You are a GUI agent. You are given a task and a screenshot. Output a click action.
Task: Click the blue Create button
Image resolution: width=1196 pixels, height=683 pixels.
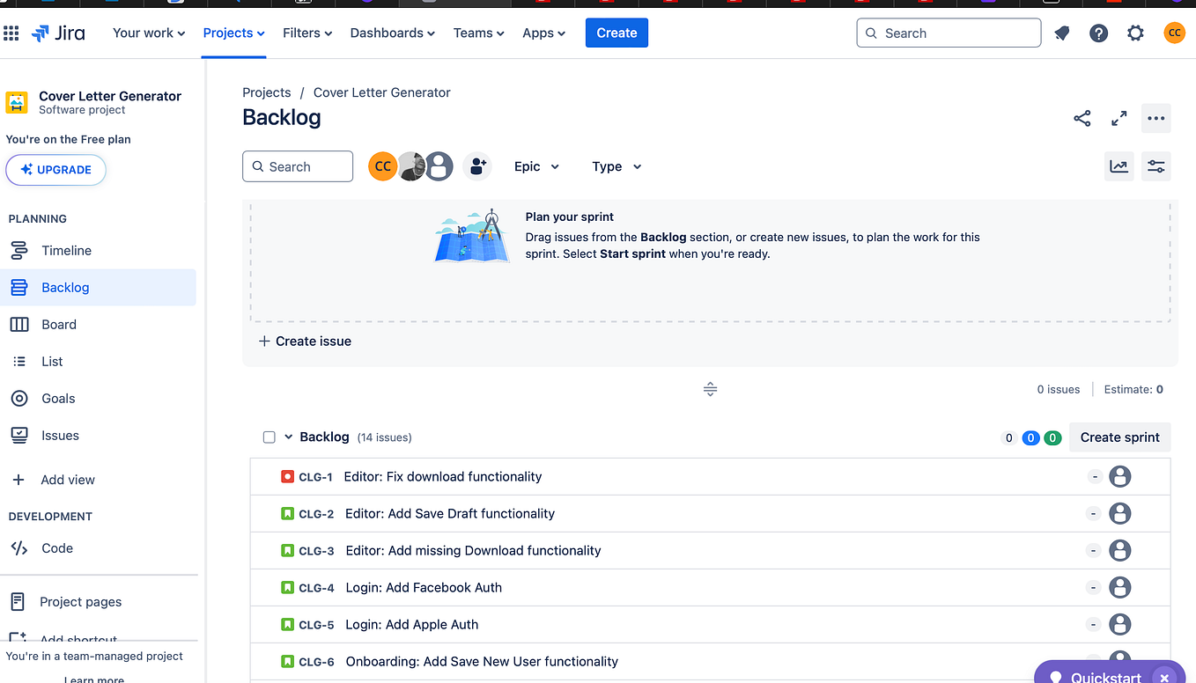(x=616, y=33)
